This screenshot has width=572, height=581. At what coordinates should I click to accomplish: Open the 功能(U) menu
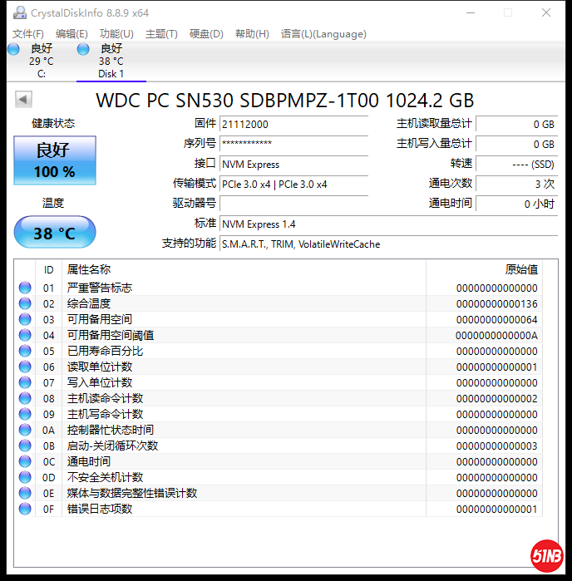coord(116,34)
